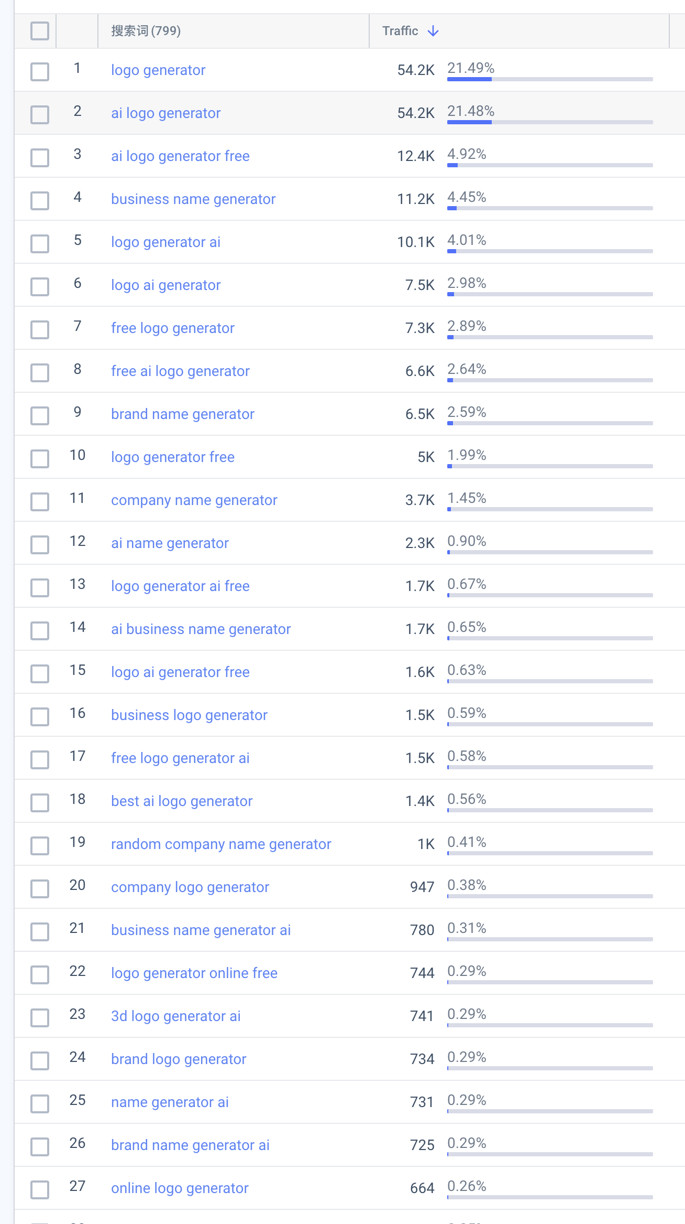Image resolution: width=685 pixels, height=1224 pixels.
Task: Toggle the select-all checkbox in header
Action: (x=40, y=31)
